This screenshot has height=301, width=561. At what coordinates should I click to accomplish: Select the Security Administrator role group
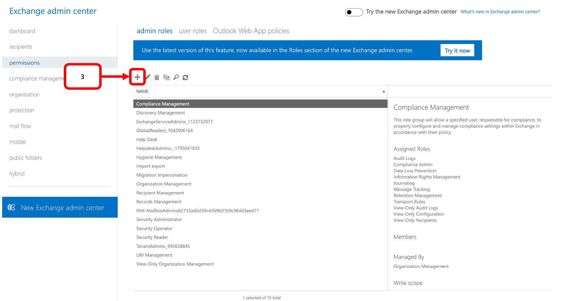click(159, 220)
